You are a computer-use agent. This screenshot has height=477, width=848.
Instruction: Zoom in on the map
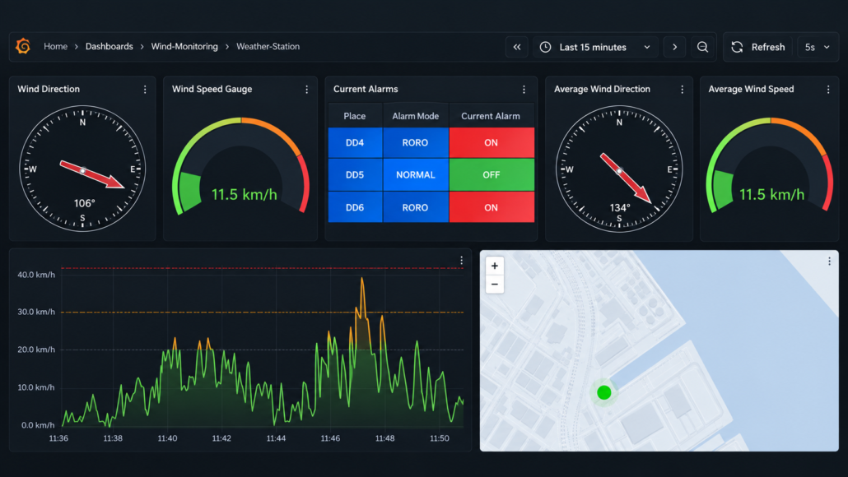(x=494, y=266)
